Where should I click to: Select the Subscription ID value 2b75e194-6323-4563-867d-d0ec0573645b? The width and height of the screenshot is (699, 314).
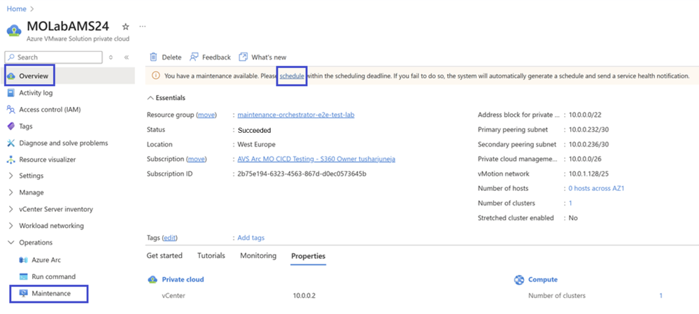302,173
